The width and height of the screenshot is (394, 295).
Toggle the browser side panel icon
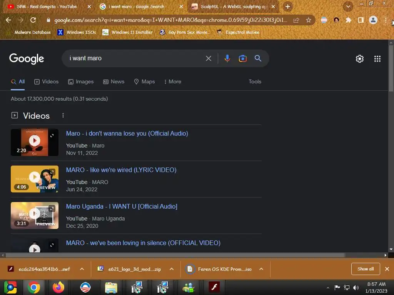(361, 20)
